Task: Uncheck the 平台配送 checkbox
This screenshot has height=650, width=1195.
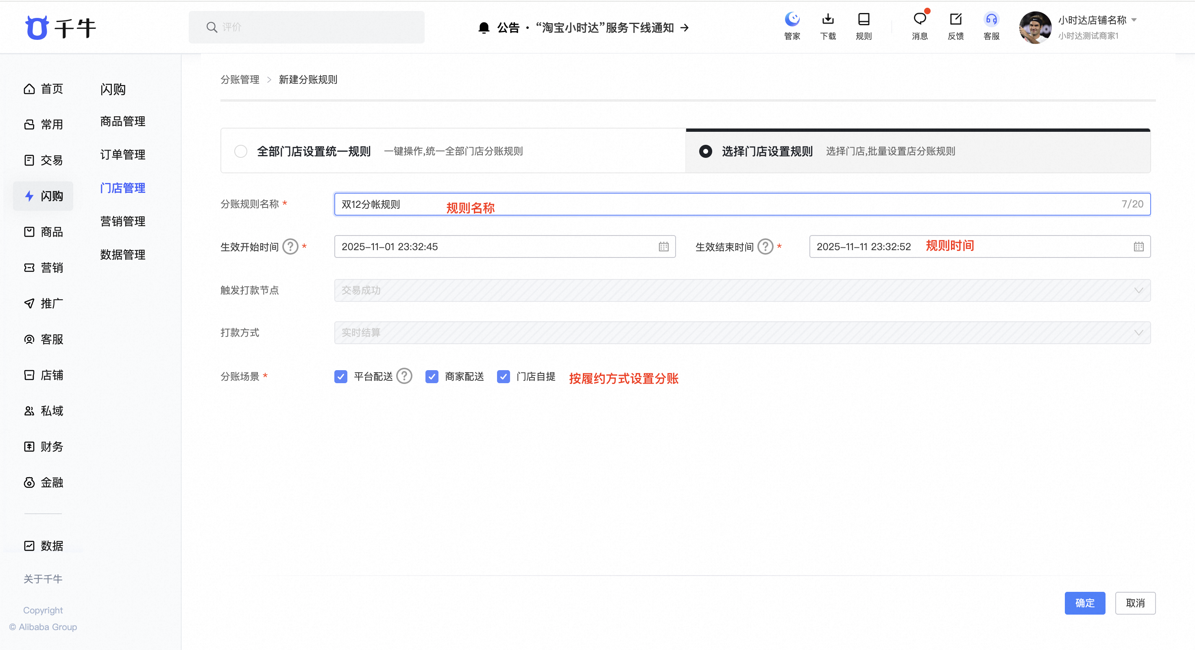Action: tap(341, 376)
